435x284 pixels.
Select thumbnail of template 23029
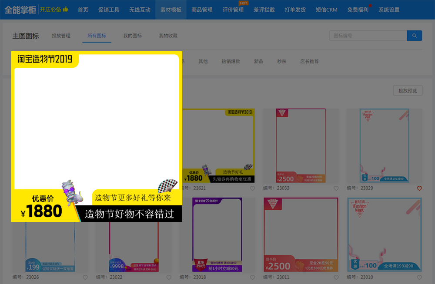pos(384,145)
